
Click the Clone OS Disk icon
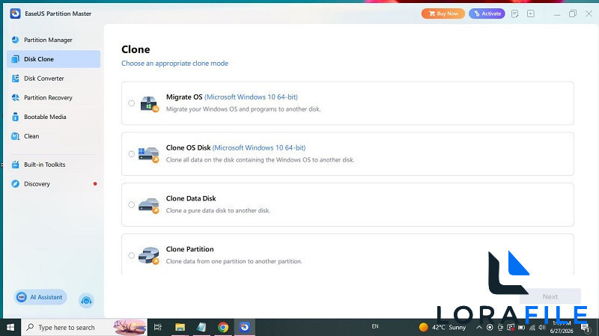(148, 155)
